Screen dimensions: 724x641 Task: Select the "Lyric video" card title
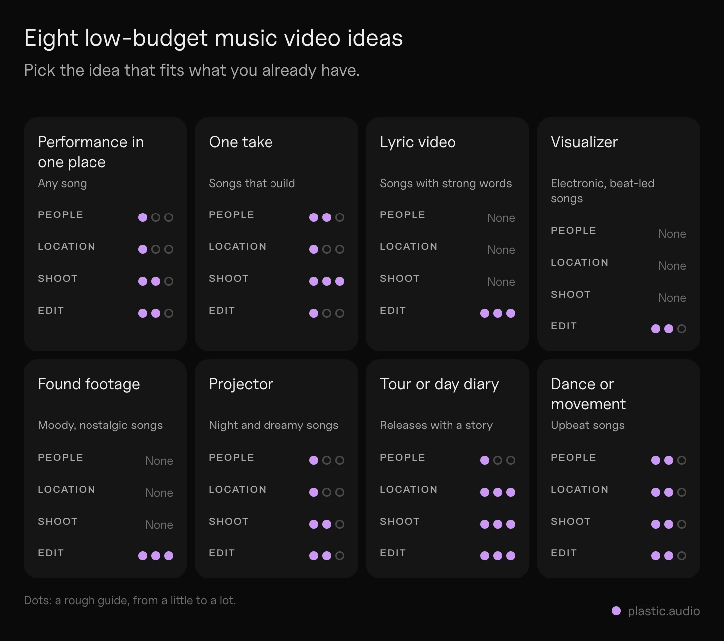click(418, 142)
